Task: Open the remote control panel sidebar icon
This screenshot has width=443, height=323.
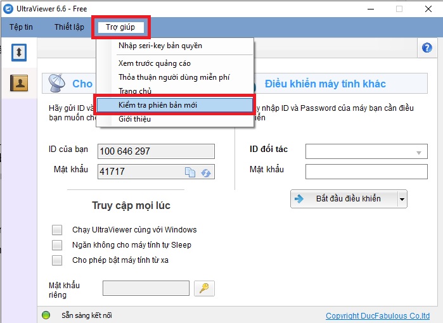Action: 19,53
